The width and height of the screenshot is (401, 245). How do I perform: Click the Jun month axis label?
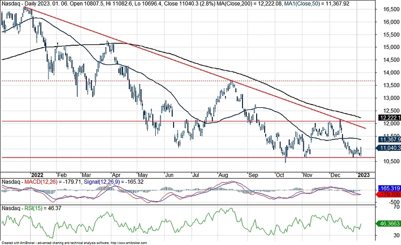[169, 175]
